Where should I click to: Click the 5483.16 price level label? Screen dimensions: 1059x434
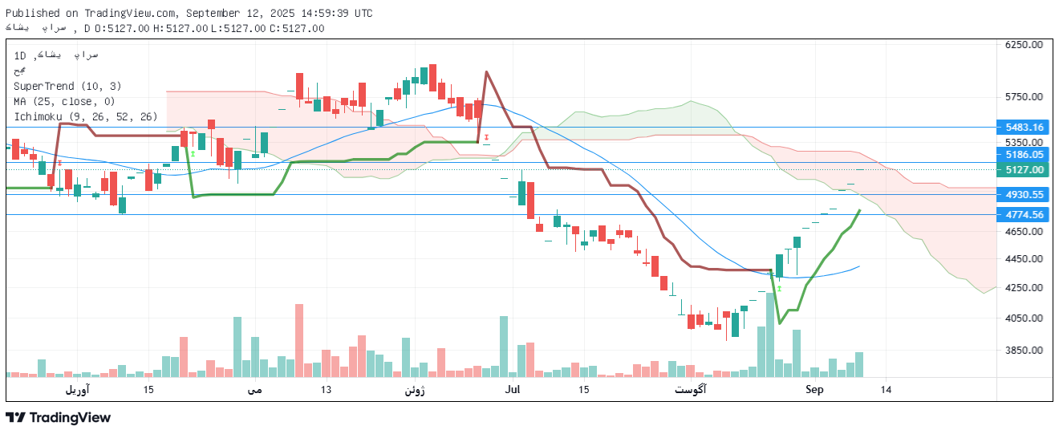tap(1024, 128)
